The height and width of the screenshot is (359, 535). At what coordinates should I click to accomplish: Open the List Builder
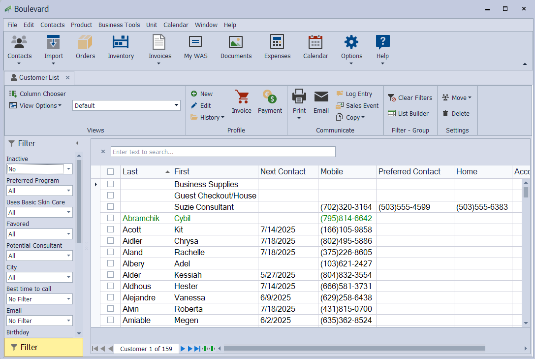coord(409,113)
